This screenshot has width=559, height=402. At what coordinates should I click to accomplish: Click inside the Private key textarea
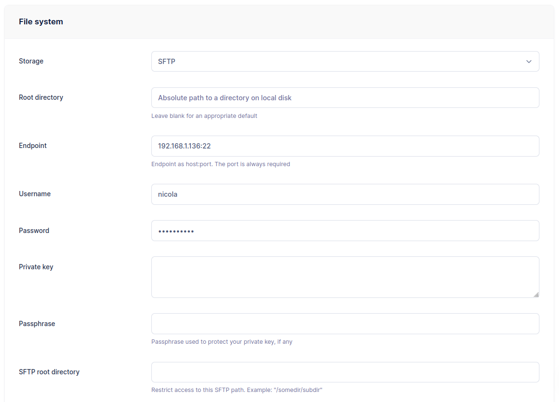tap(345, 277)
